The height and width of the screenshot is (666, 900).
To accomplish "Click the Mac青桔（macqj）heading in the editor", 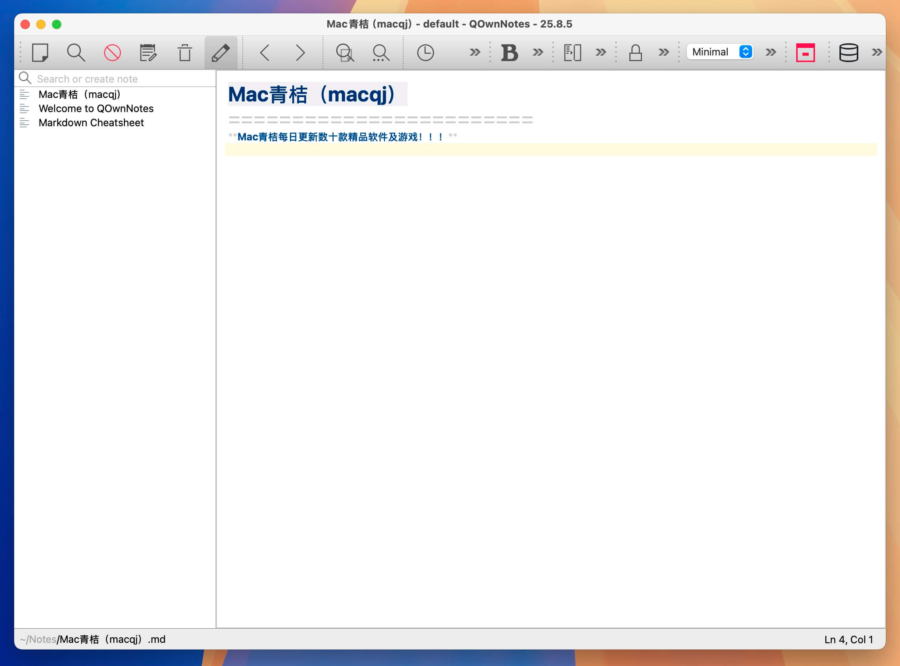I will pos(317,94).
